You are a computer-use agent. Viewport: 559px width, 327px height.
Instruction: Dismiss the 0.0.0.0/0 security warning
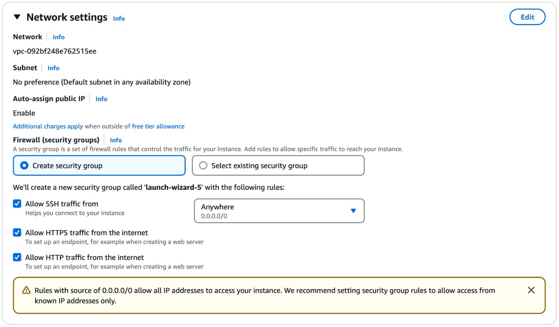click(x=531, y=290)
